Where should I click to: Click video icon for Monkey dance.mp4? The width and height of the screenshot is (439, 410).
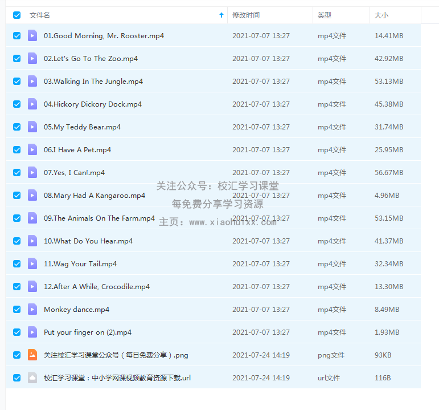(32, 309)
